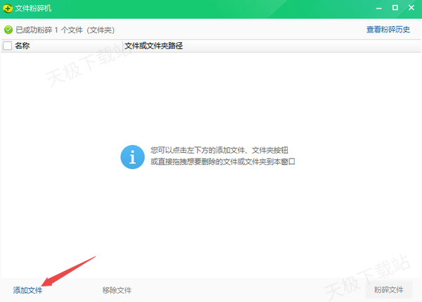The height and width of the screenshot is (302, 422).
Task: Click the divider between 名称 and path columns
Action: [122, 46]
